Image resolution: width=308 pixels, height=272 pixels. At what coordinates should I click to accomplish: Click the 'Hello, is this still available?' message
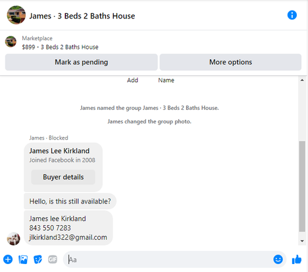click(x=70, y=201)
